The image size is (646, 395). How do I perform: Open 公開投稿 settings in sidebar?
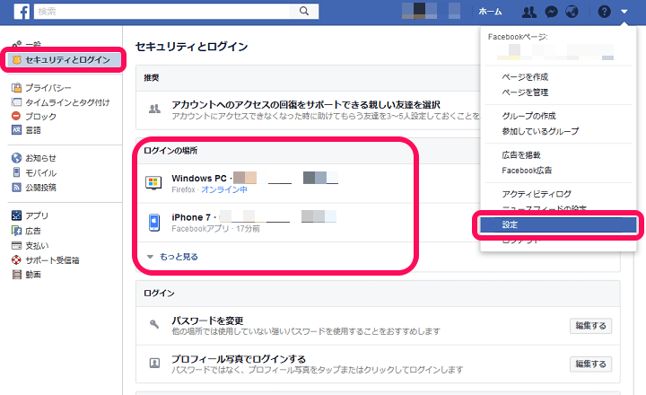[x=40, y=188]
